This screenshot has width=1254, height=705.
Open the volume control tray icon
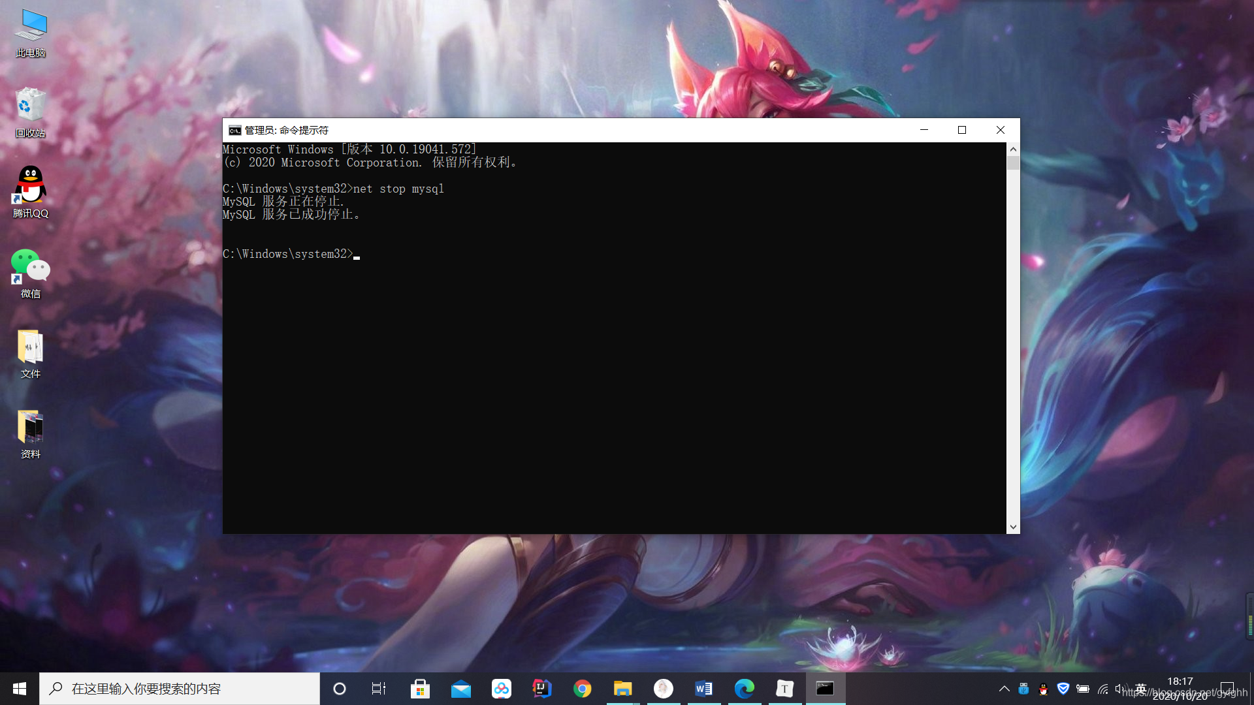tap(1121, 689)
